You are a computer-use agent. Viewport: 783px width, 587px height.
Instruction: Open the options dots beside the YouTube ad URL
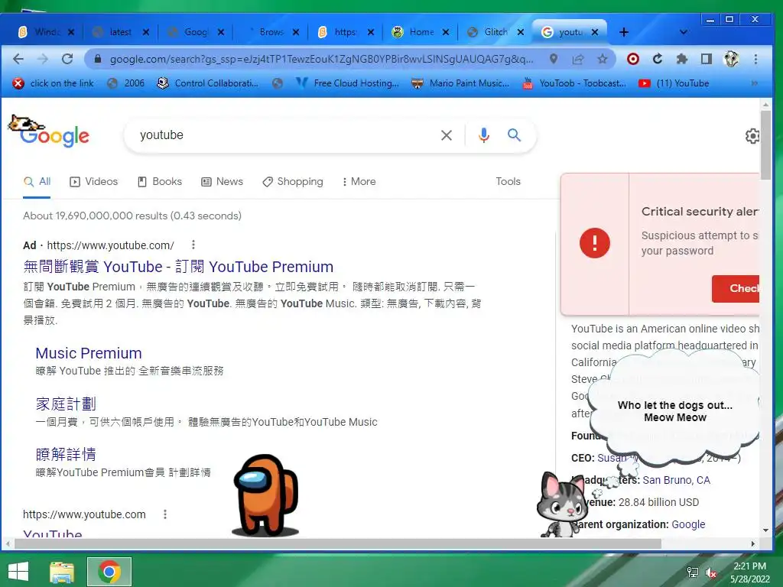pyautogui.click(x=193, y=245)
